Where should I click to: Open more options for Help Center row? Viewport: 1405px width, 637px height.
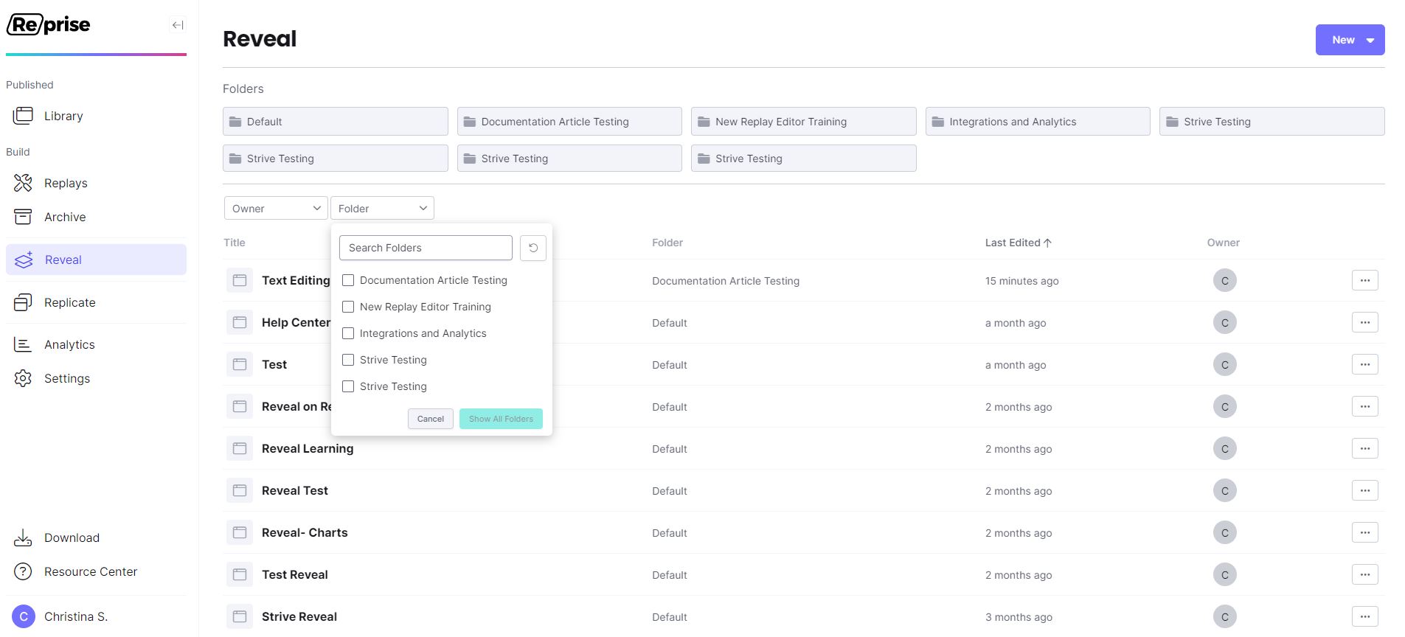(x=1365, y=322)
